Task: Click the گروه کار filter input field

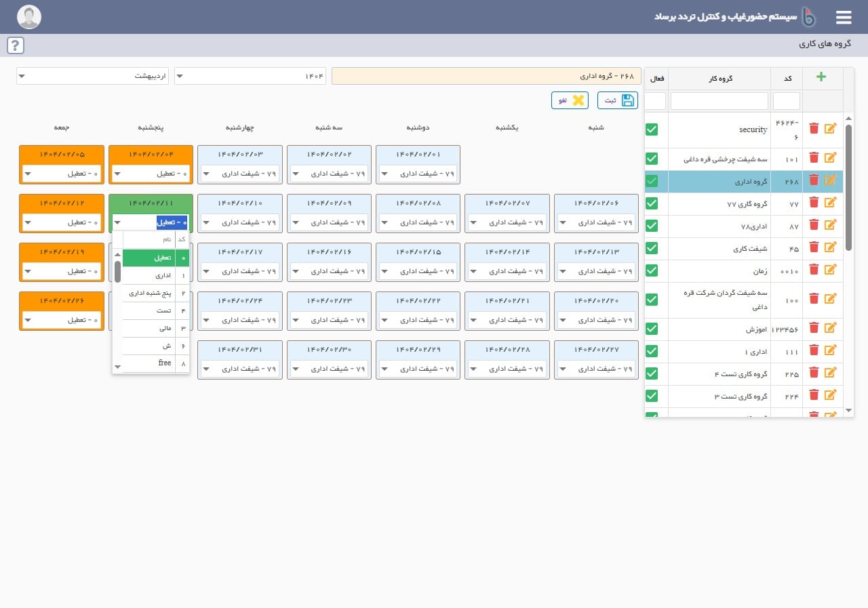Action: pos(719,101)
